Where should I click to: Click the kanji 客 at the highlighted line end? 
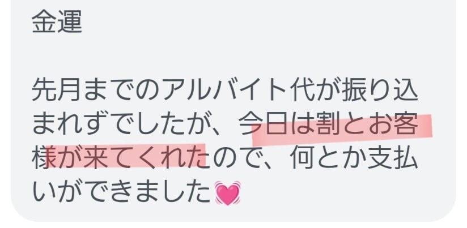(x=406, y=124)
